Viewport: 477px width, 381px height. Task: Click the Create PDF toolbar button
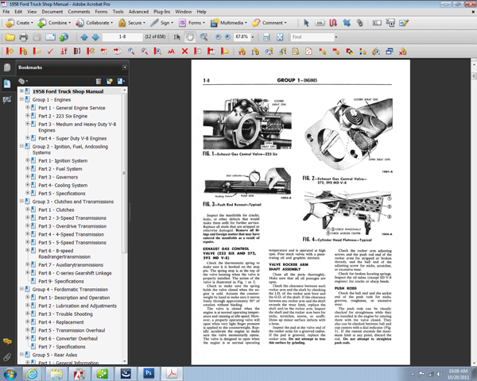coord(18,23)
